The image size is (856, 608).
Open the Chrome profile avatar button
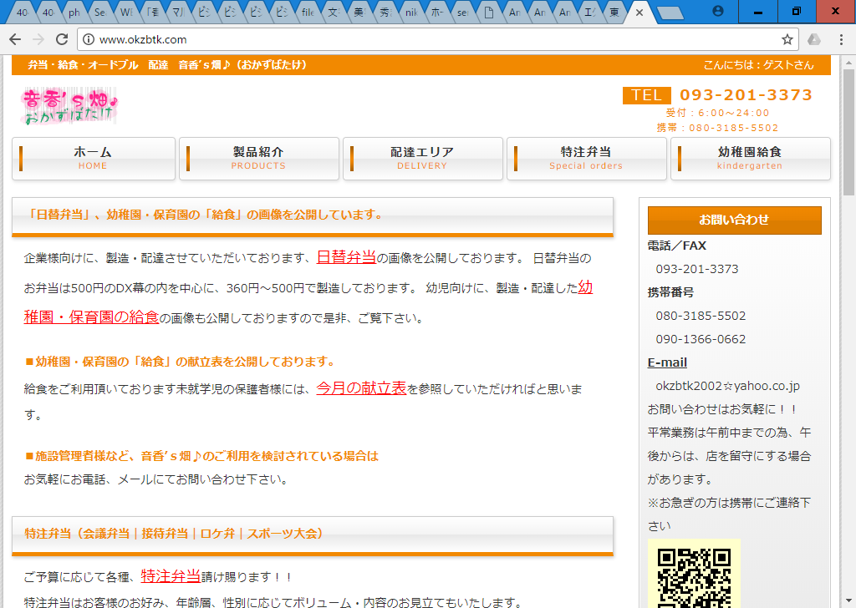(718, 11)
